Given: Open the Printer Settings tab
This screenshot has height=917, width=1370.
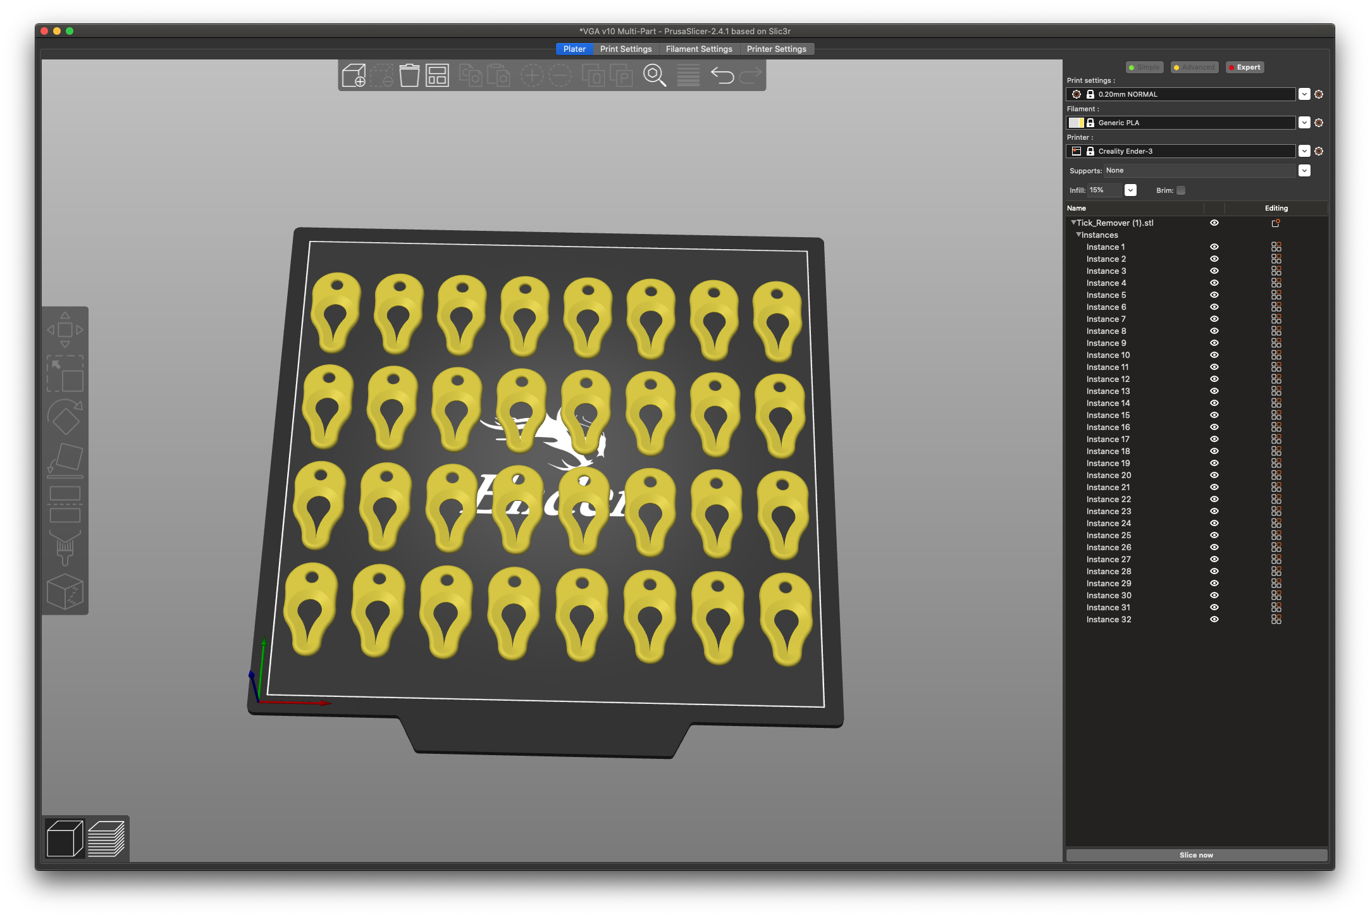Looking at the screenshot, I should pyautogui.click(x=776, y=49).
